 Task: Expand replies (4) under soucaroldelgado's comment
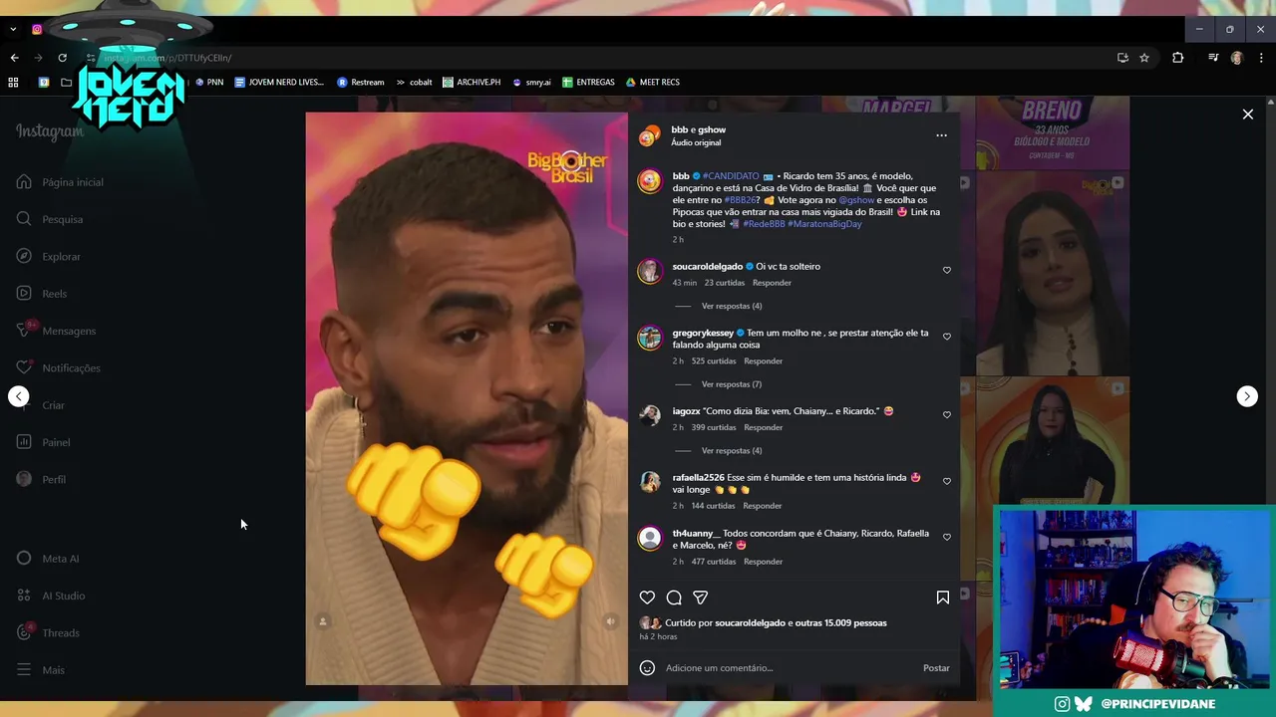(732, 306)
